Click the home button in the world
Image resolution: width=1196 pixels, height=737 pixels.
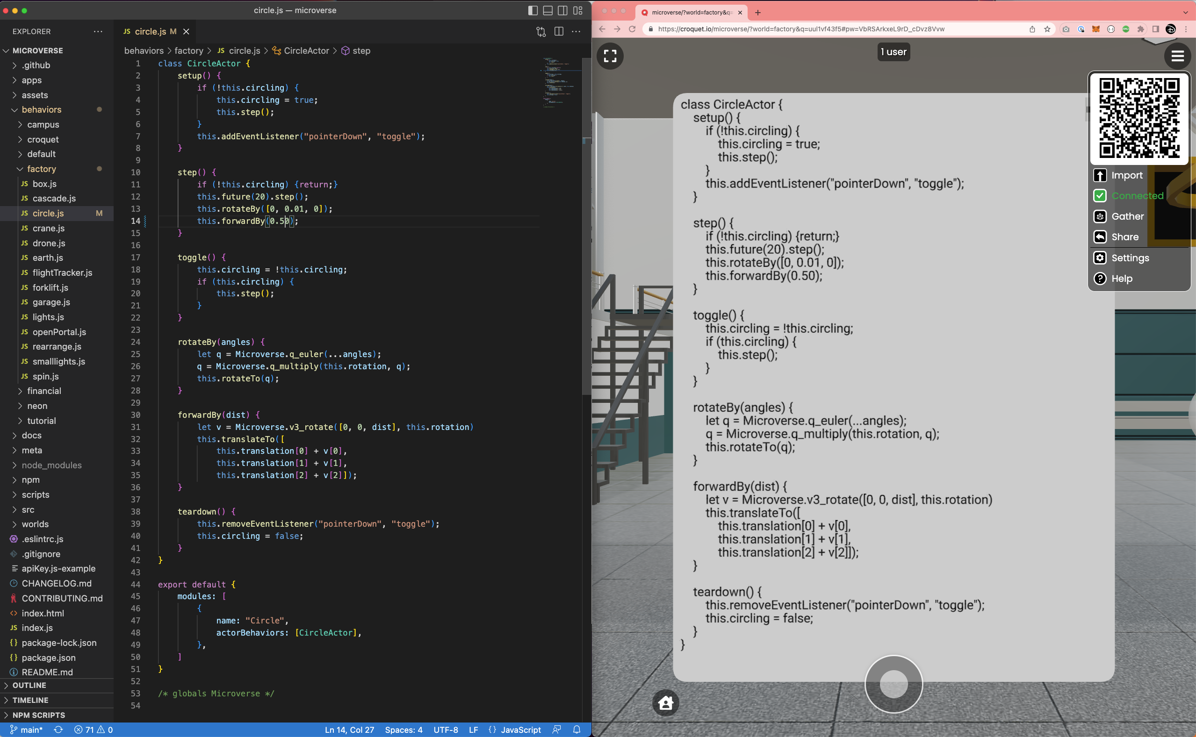coord(665,702)
